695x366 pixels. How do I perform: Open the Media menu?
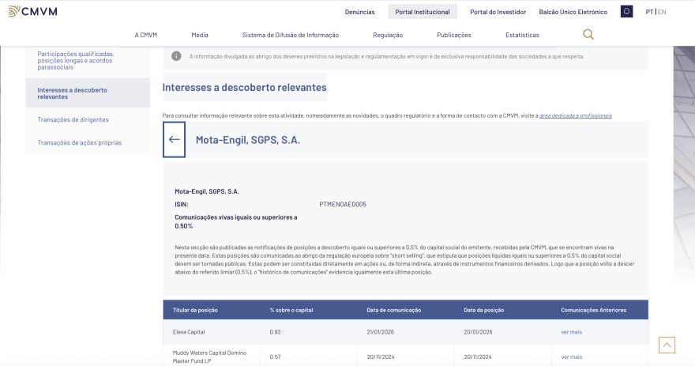pos(200,35)
